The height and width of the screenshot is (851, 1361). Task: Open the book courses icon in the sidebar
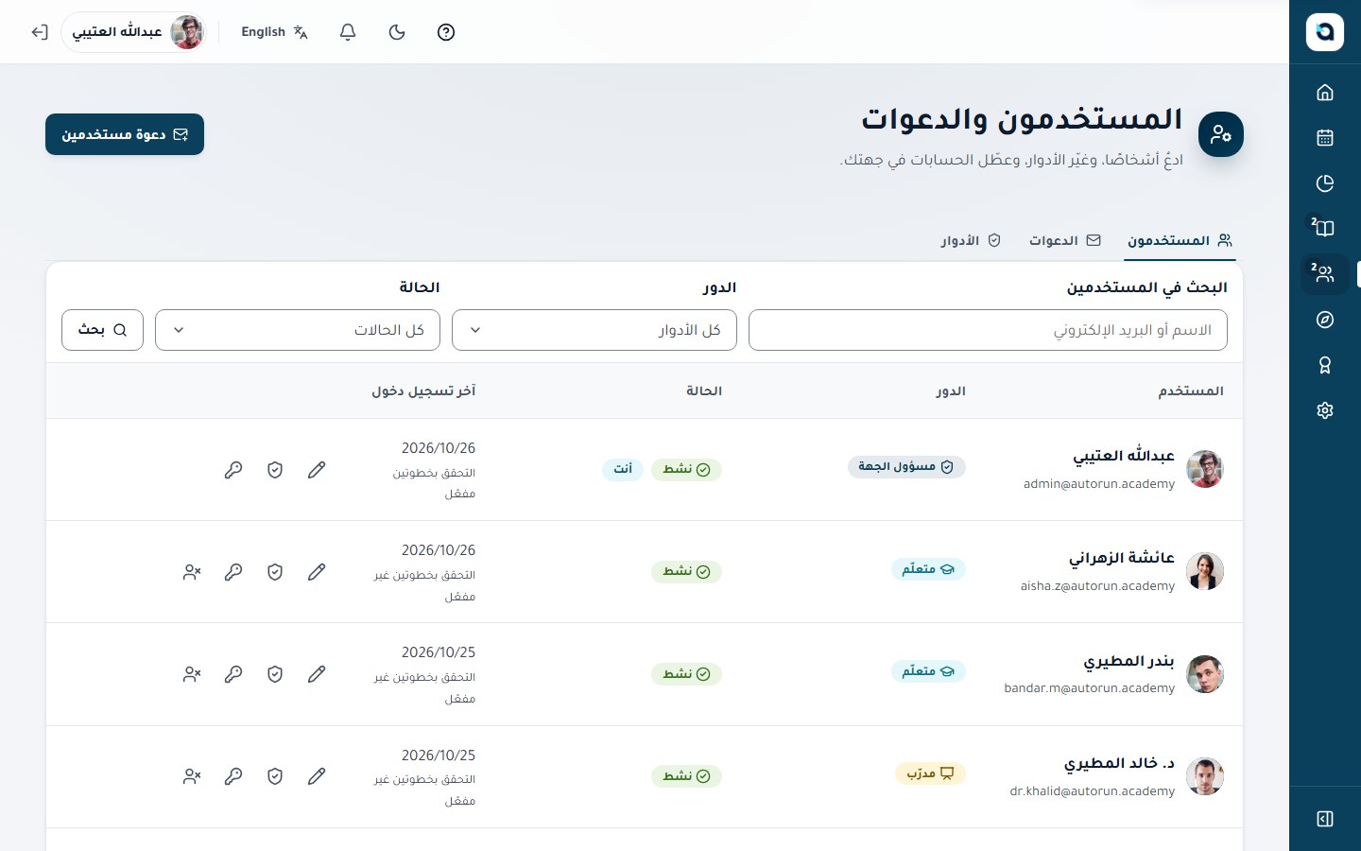[x=1325, y=228]
